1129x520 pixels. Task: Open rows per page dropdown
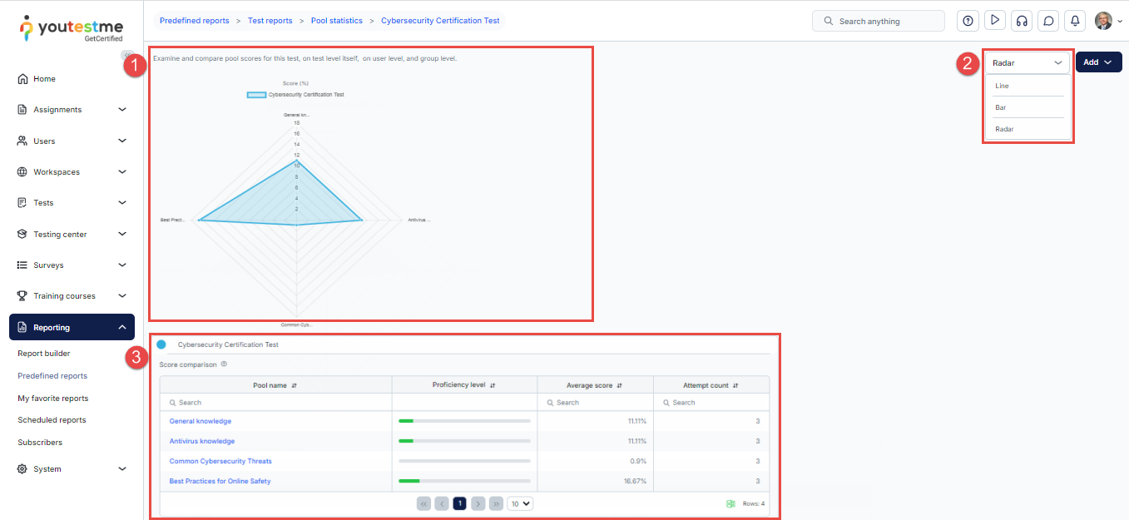pos(520,503)
